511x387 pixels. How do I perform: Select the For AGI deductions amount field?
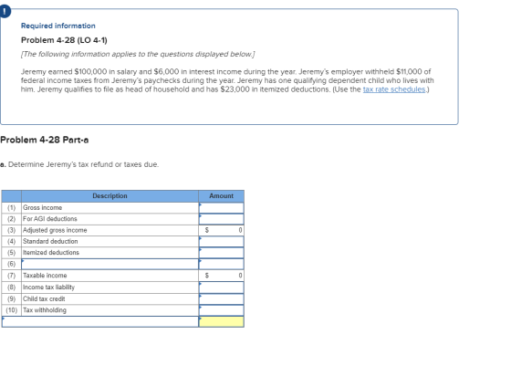click(x=221, y=219)
